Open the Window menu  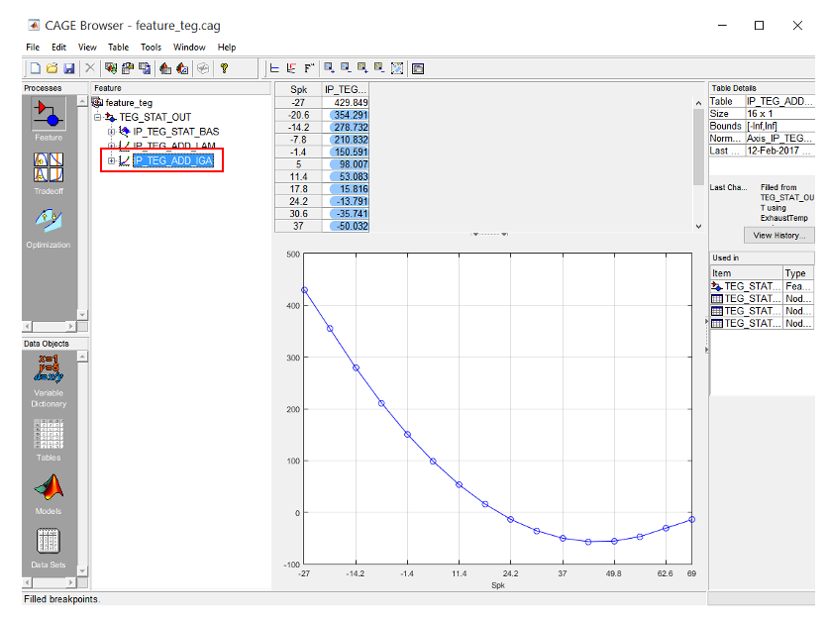pyautogui.click(x=189, y=47)
